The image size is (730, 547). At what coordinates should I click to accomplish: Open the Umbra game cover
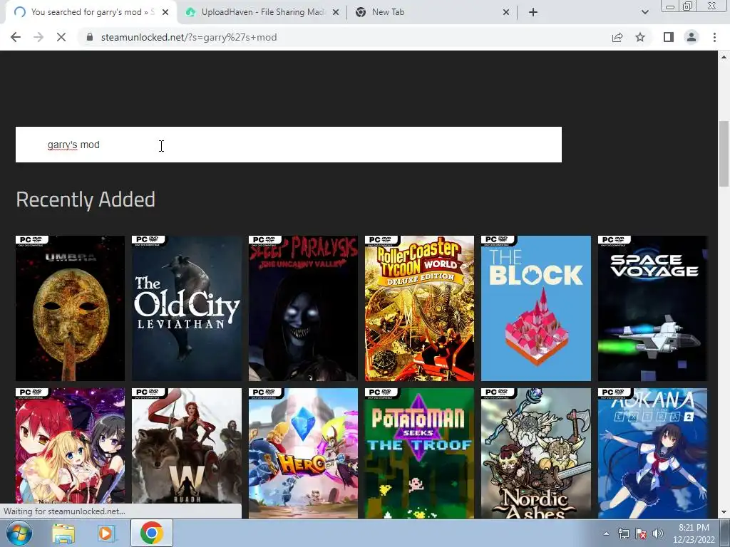pyautogui.click(x=71, y=308)
